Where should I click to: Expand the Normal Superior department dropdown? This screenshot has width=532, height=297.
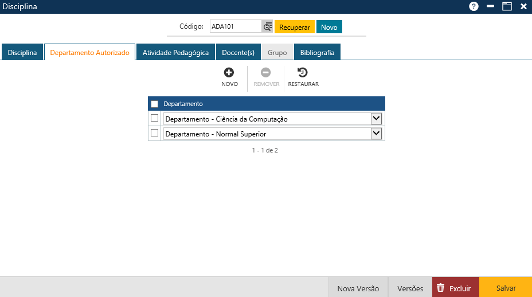376,134
